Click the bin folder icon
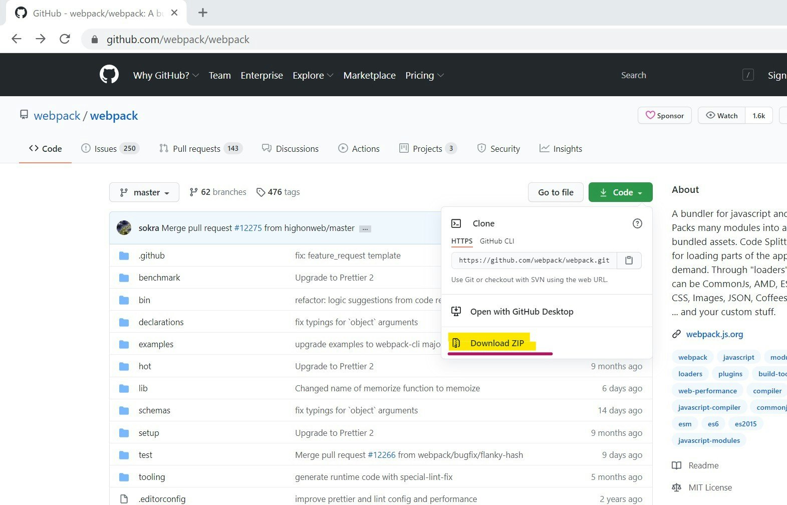Screen dimensions: 787x505 click(124, 300)
